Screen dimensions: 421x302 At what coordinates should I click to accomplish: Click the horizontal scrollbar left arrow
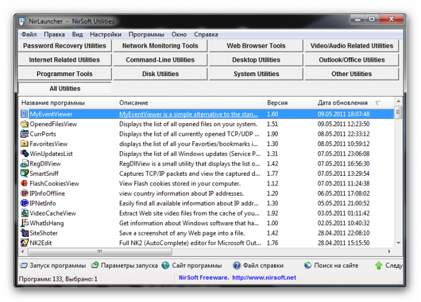pyautogui.click(x=22, y=251)
